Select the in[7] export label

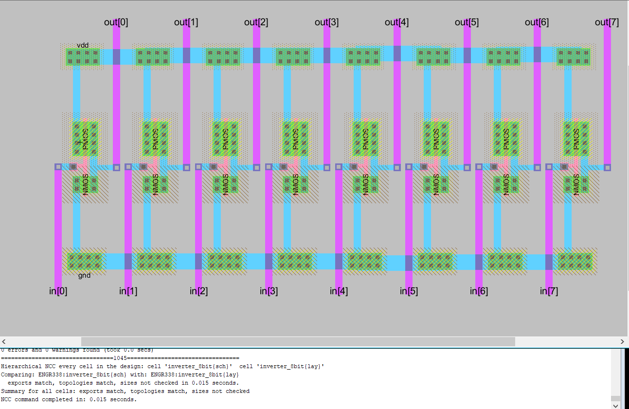pyautogui.click(x=549, y=291)
